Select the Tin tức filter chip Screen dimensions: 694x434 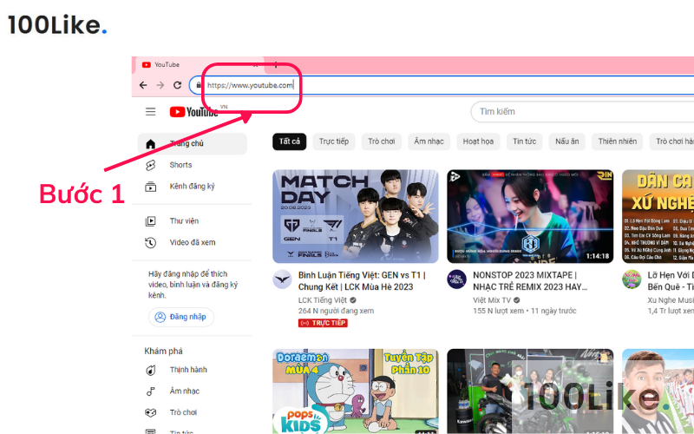pyautogui.click(x=525, y=141)
